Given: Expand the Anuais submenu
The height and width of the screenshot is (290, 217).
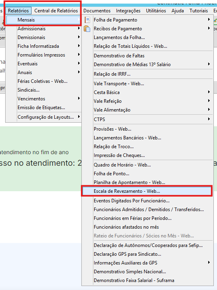Looking at the screenshot, I should [43, 72].
